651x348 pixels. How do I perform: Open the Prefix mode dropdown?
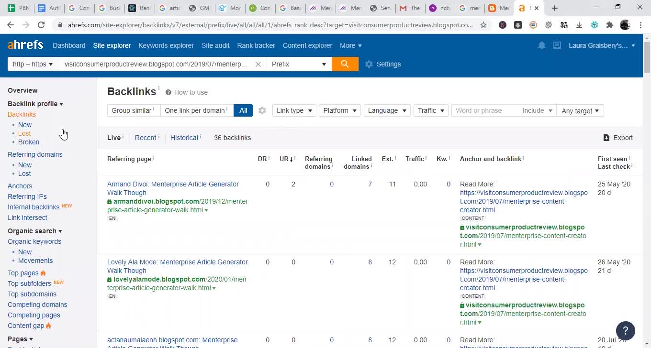tap(299, 64)
